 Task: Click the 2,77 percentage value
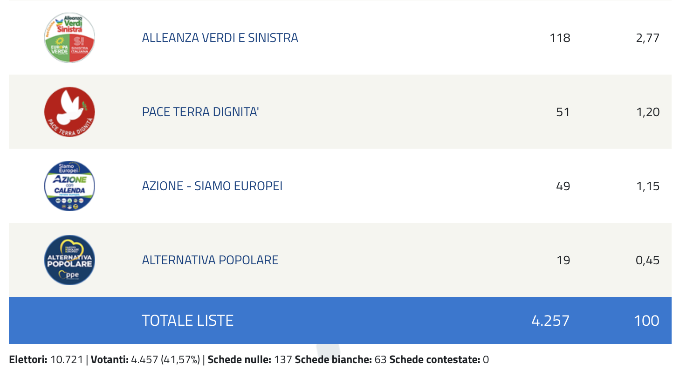pyautogui.click(x=647, y=38)
